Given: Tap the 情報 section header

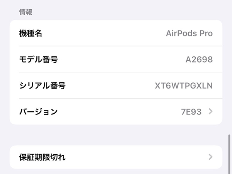Looking at the screenshot, I should 26,12.
